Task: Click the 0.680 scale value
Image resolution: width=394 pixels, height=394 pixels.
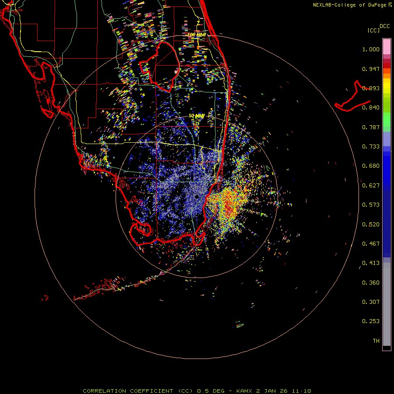Action: point(371,166)
